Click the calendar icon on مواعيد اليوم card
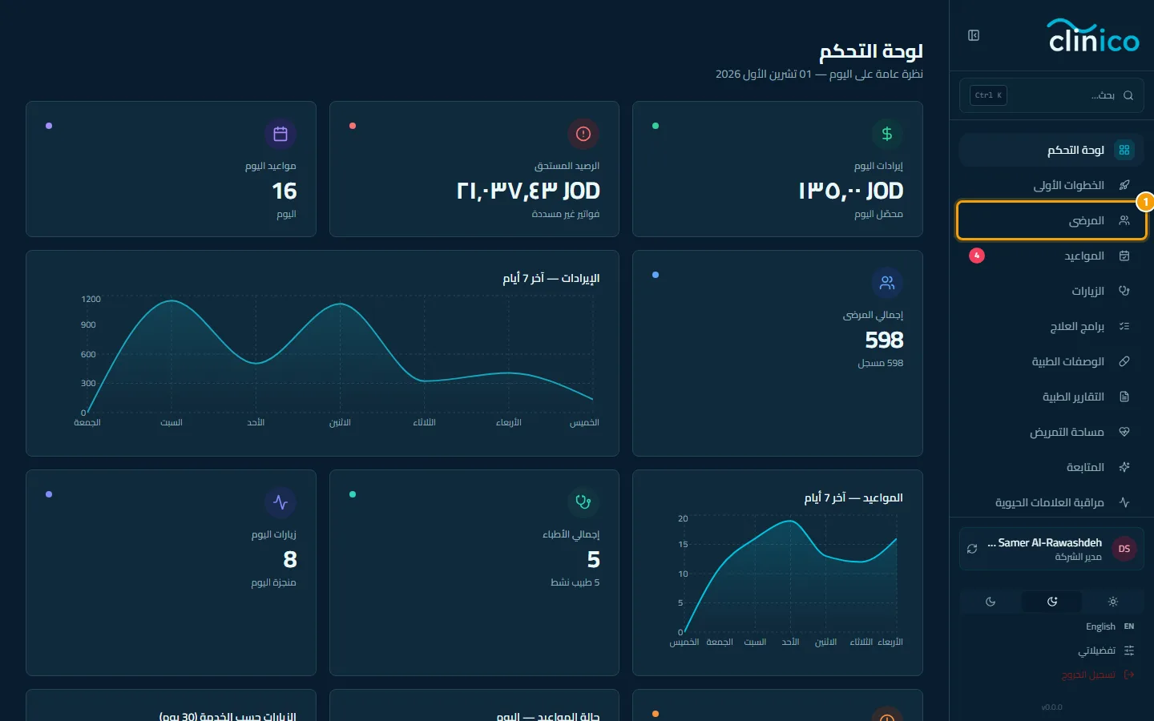The width and height of the screenshot is (1154, 721). coord(280,134)
